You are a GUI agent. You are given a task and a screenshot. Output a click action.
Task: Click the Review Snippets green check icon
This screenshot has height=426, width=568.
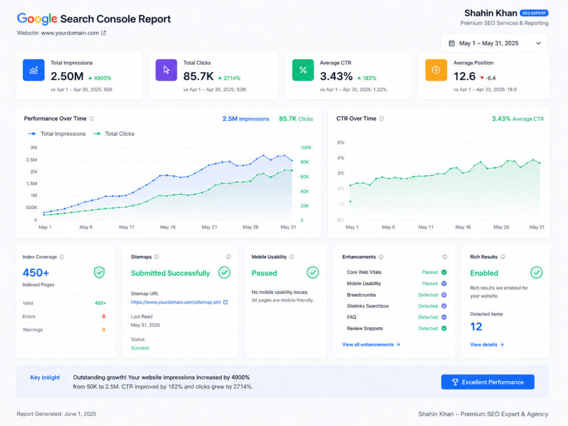click(444, 328)
